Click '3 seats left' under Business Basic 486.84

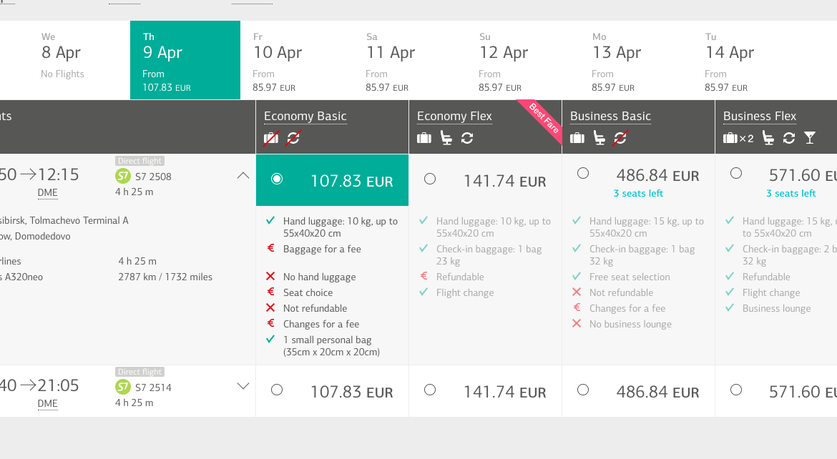pos(638,193)
